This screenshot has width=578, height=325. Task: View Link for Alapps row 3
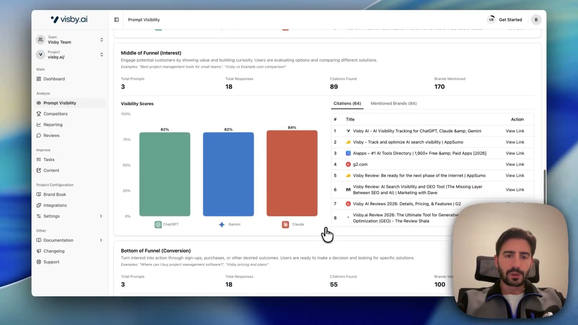(x=515, y=153)
